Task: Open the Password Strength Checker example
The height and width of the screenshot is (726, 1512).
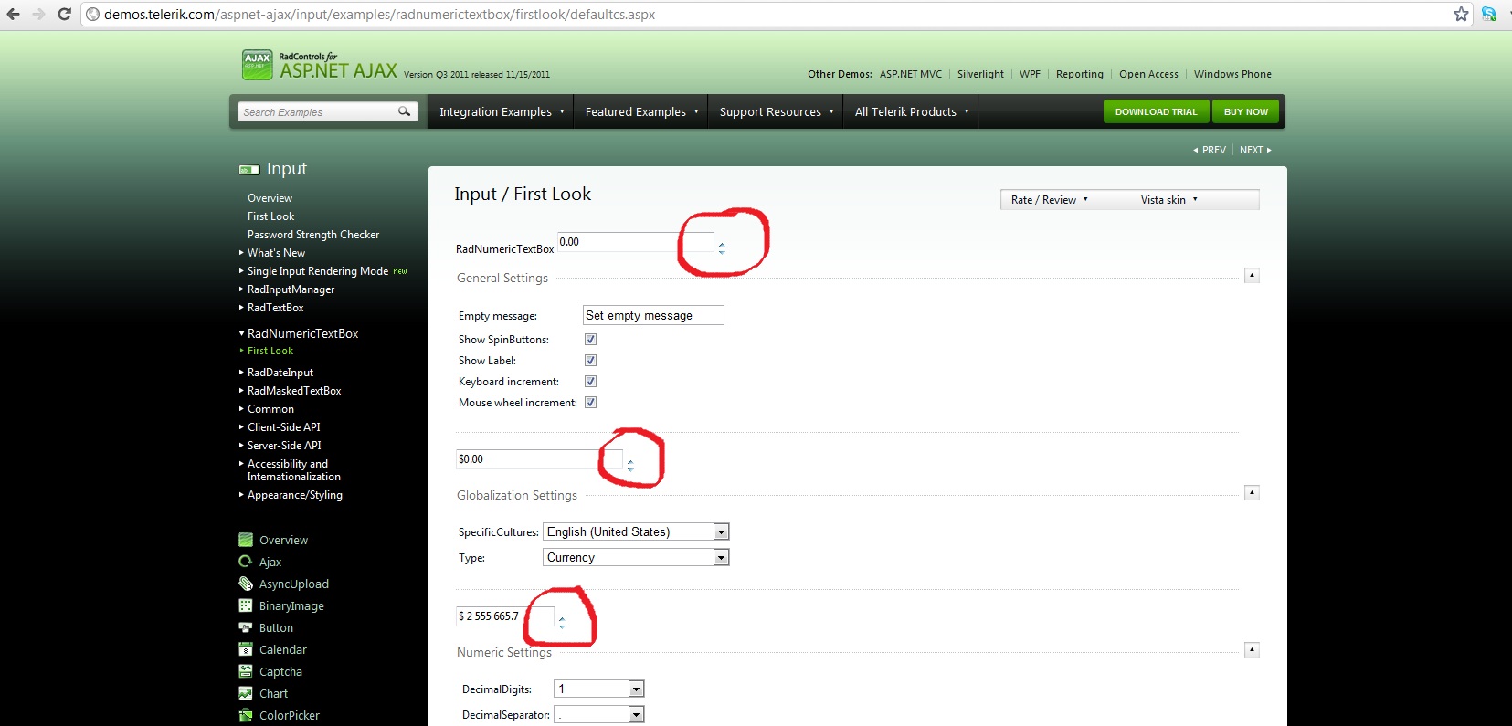Action: [313, 235]
